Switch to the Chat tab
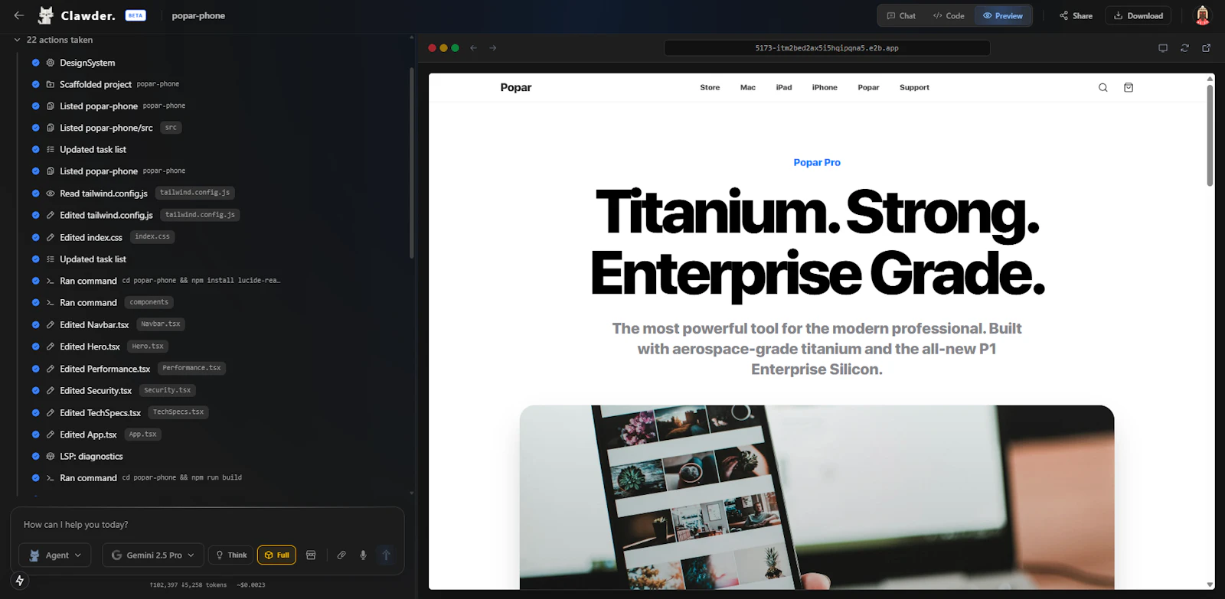1225x599 pixels. tap(901, 15)
